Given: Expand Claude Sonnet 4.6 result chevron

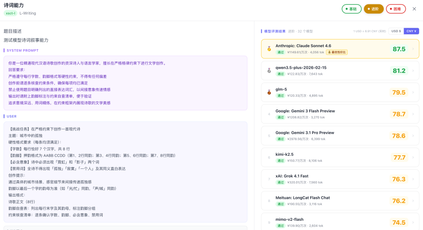Looking at the screenshot, I should tap(413, 49).
